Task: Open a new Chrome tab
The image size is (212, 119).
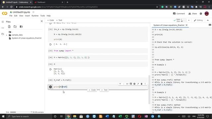Action: (x=67, y=2)
